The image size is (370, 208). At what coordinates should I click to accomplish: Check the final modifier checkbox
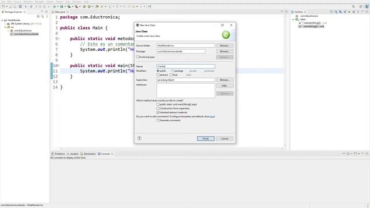click(171, 75)
